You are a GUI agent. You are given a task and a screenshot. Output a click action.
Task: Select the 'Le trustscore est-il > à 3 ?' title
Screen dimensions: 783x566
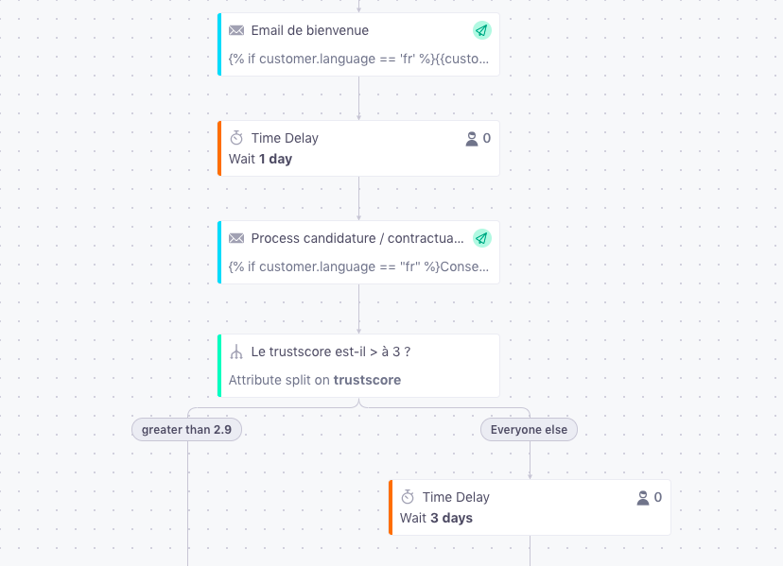click(x=331, y=352)
